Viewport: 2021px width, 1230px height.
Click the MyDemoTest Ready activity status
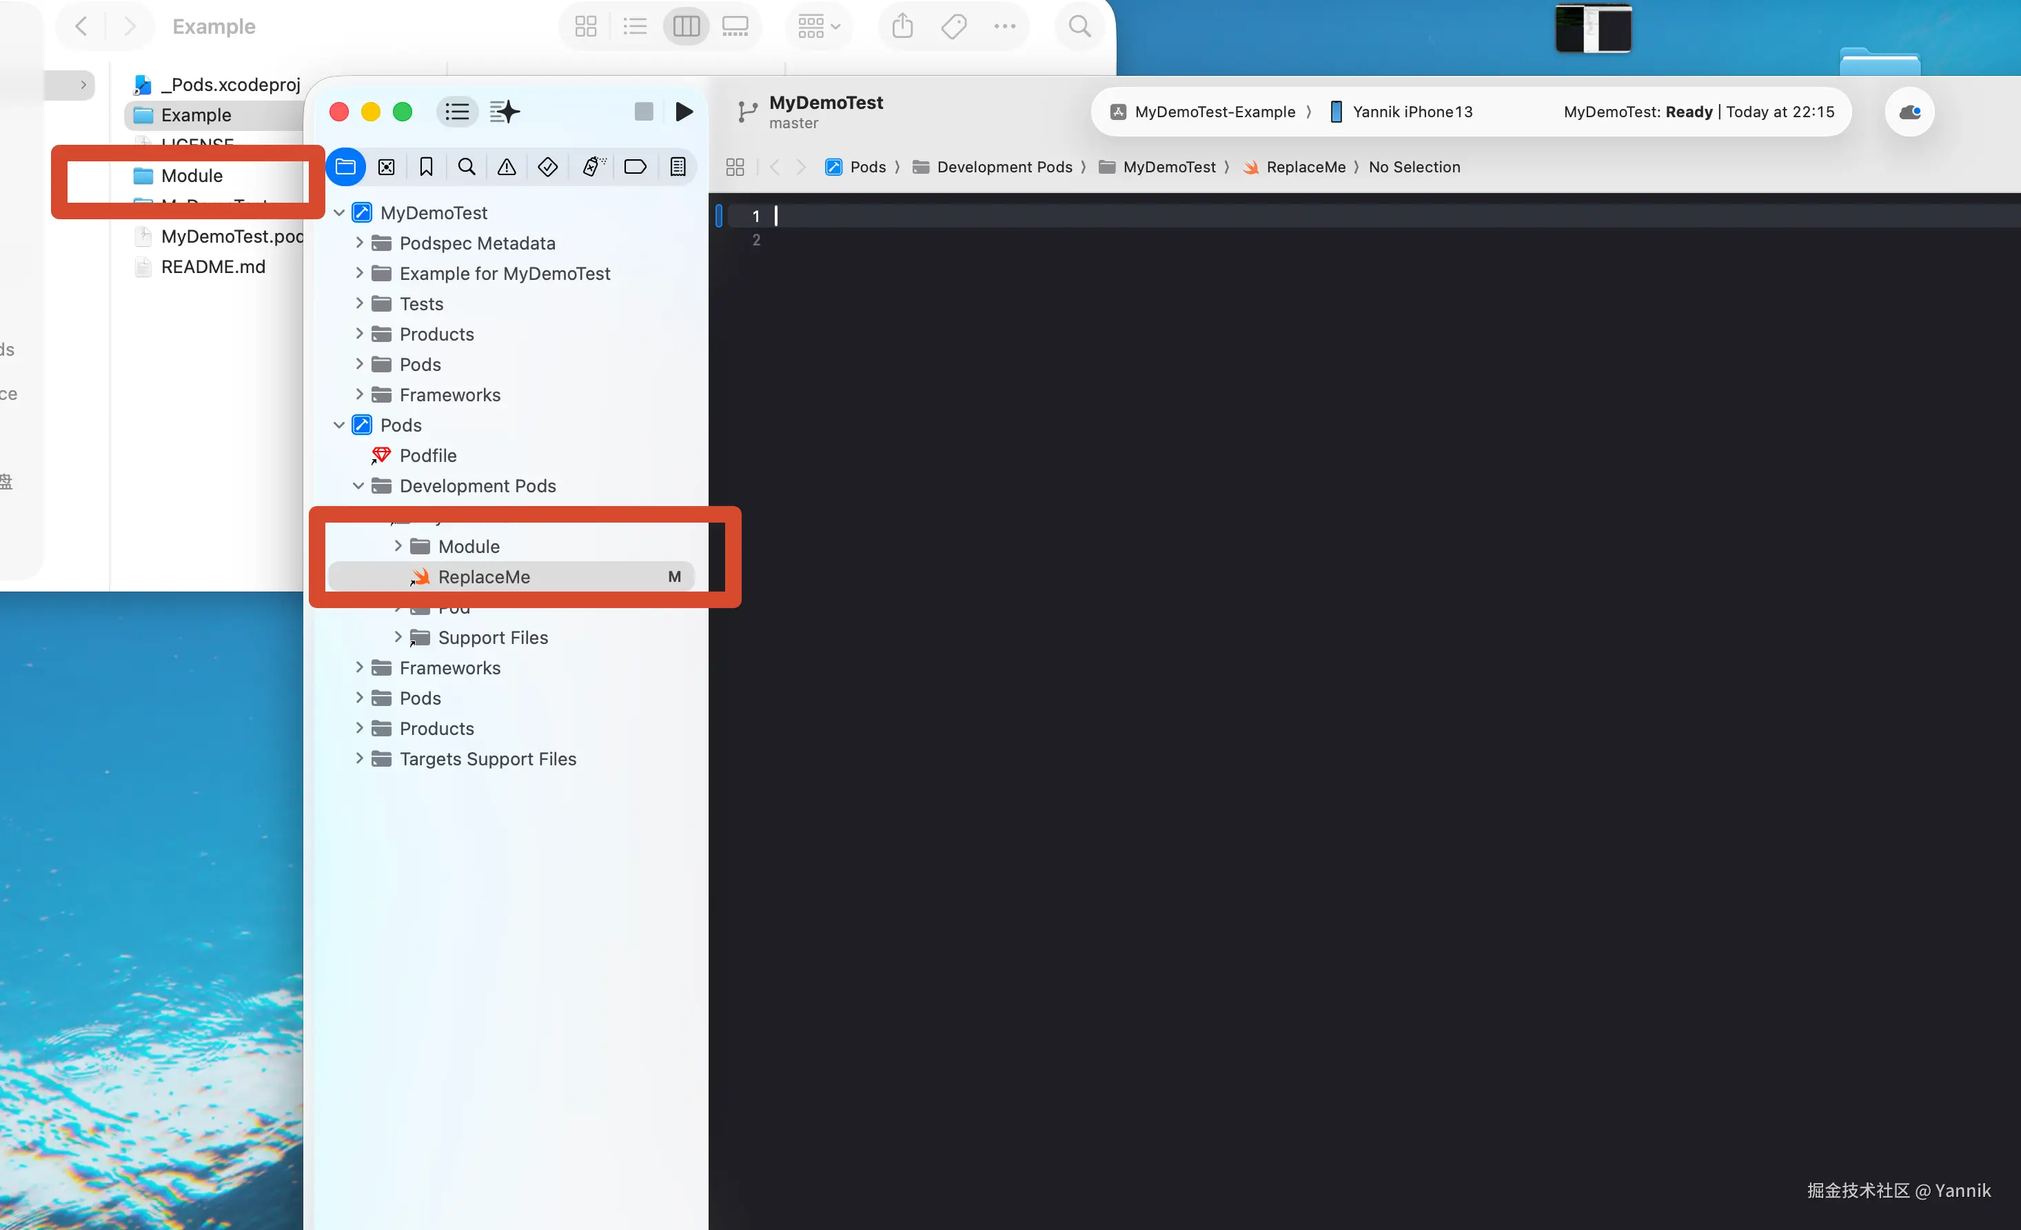pyautogui.click(x=1698, y=112)
